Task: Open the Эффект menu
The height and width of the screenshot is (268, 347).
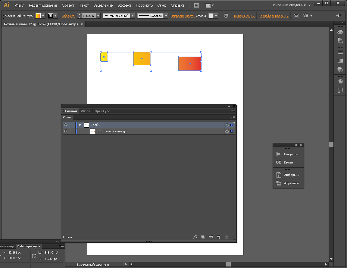Action: click(x=124, y=5)
